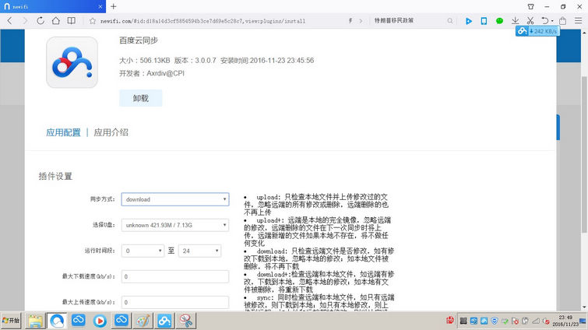This screenshot has height=330, width=588.
Task: Click the 插件设置 section heading
Action: tap(55, 177)
